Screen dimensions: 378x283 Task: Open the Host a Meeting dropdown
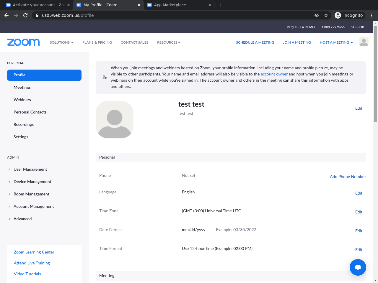tap(336, 42)
